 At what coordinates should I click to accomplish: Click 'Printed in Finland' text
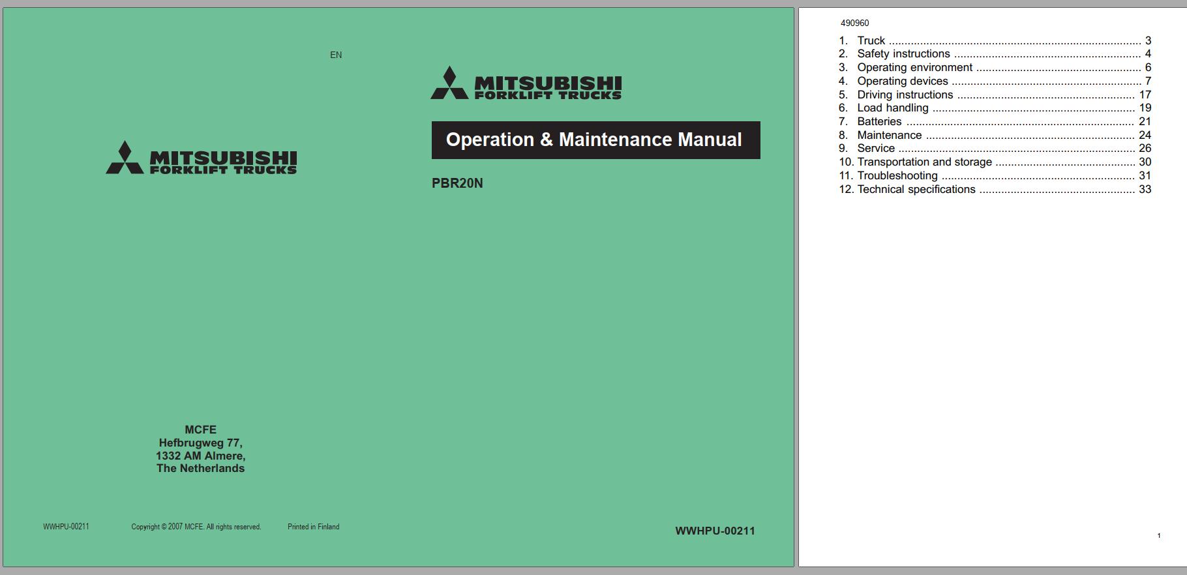(x=314, y=527)
